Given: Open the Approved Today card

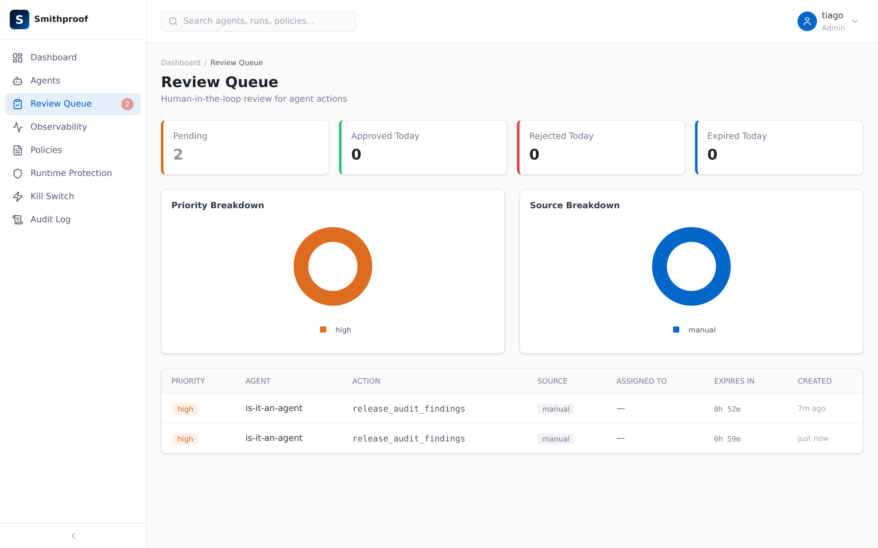Looking at the screenshot, I should (423, 148).
